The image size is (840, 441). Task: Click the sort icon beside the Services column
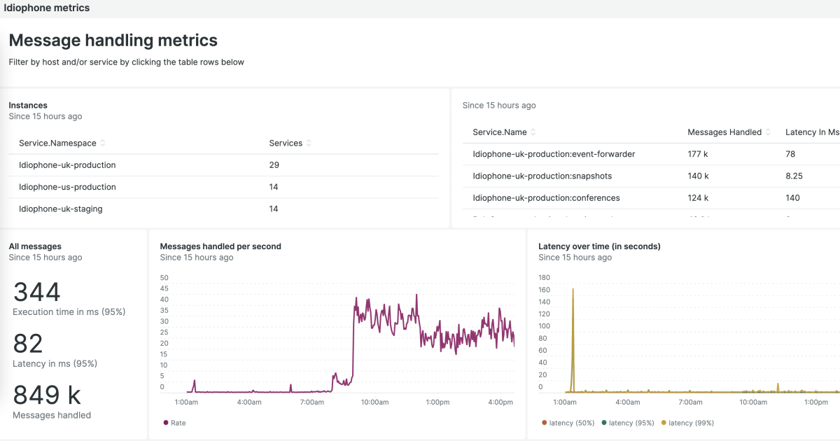[310, 143]
